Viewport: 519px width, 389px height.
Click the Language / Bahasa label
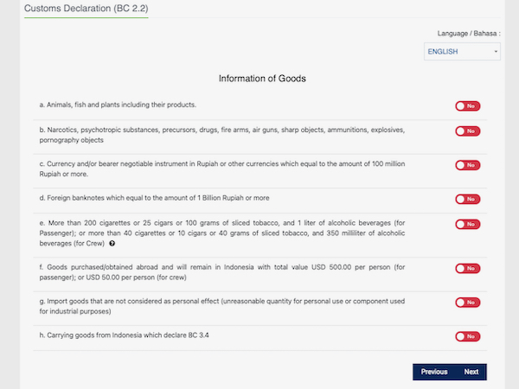point(469,34)
